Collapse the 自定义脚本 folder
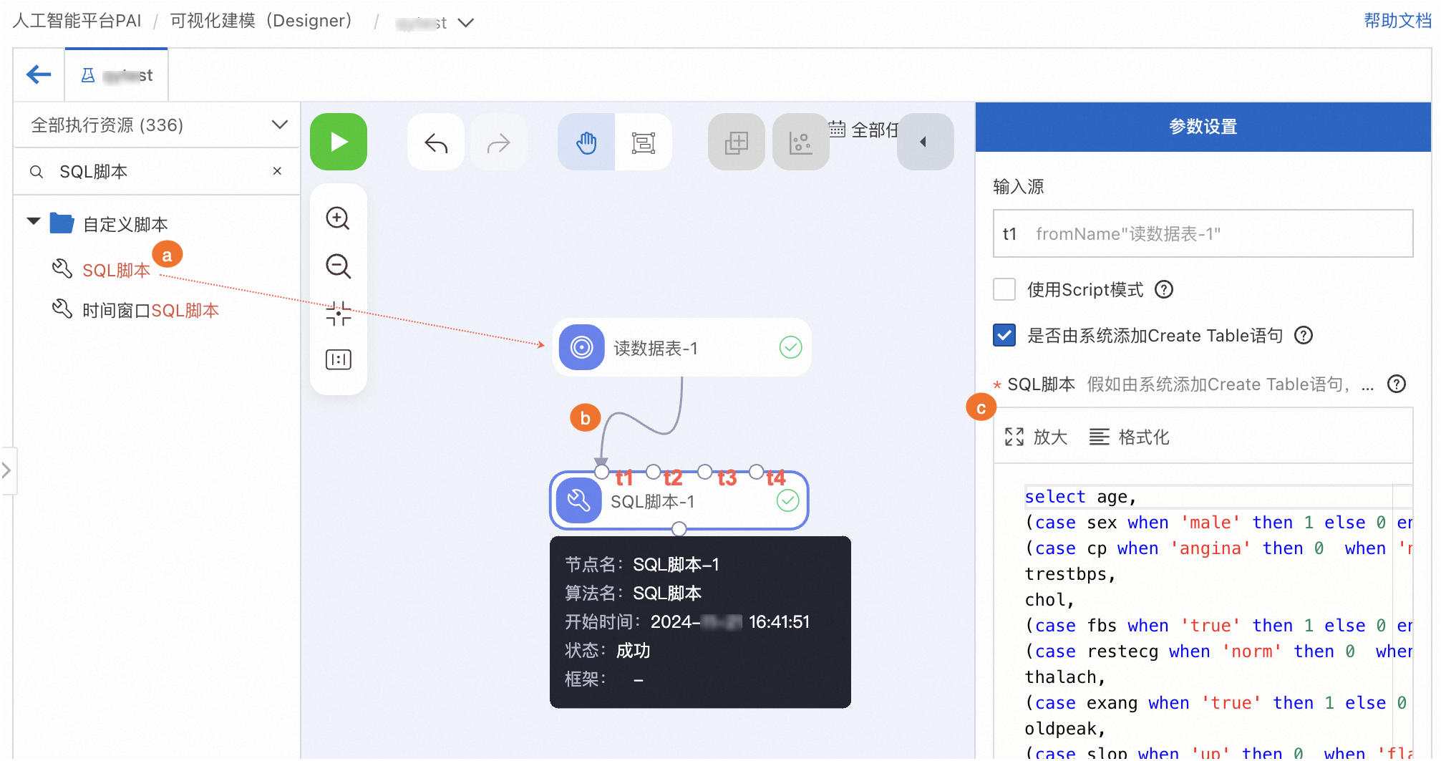 pos(33,221)
